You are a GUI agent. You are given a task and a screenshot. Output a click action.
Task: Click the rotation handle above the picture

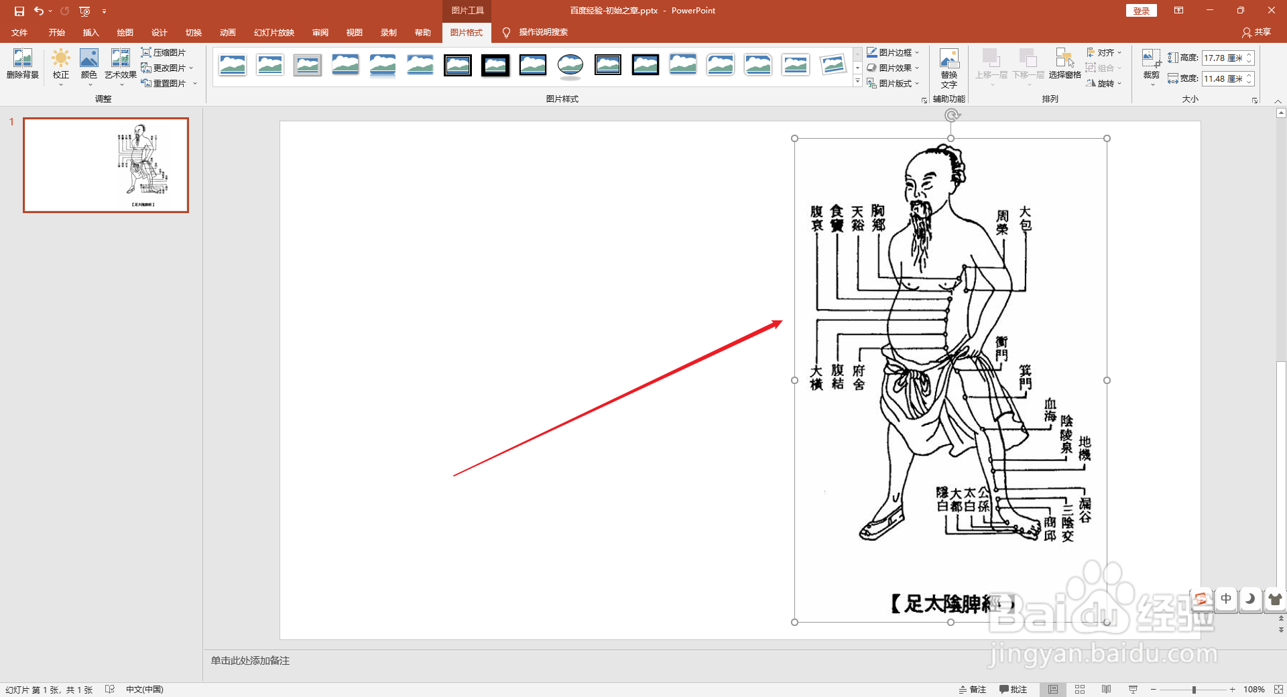pos(951,115)
